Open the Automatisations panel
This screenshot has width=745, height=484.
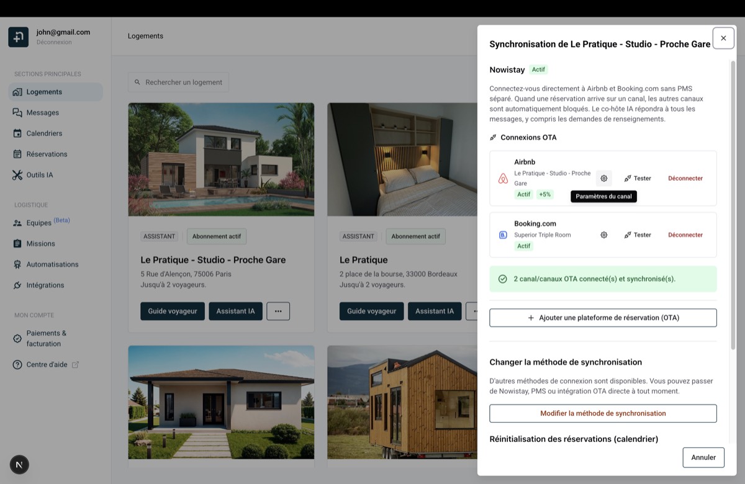(x=52, y=264)
